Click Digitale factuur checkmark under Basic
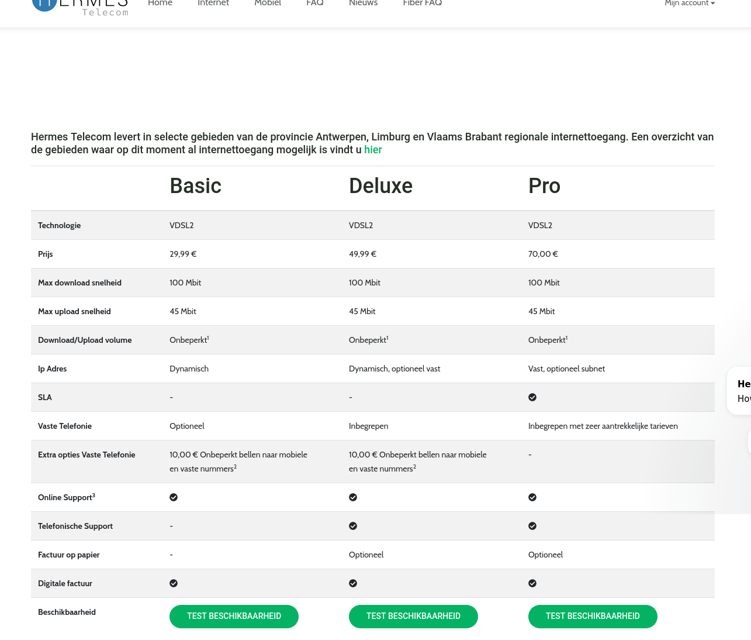751x640 pixels. tap(174, 583)
